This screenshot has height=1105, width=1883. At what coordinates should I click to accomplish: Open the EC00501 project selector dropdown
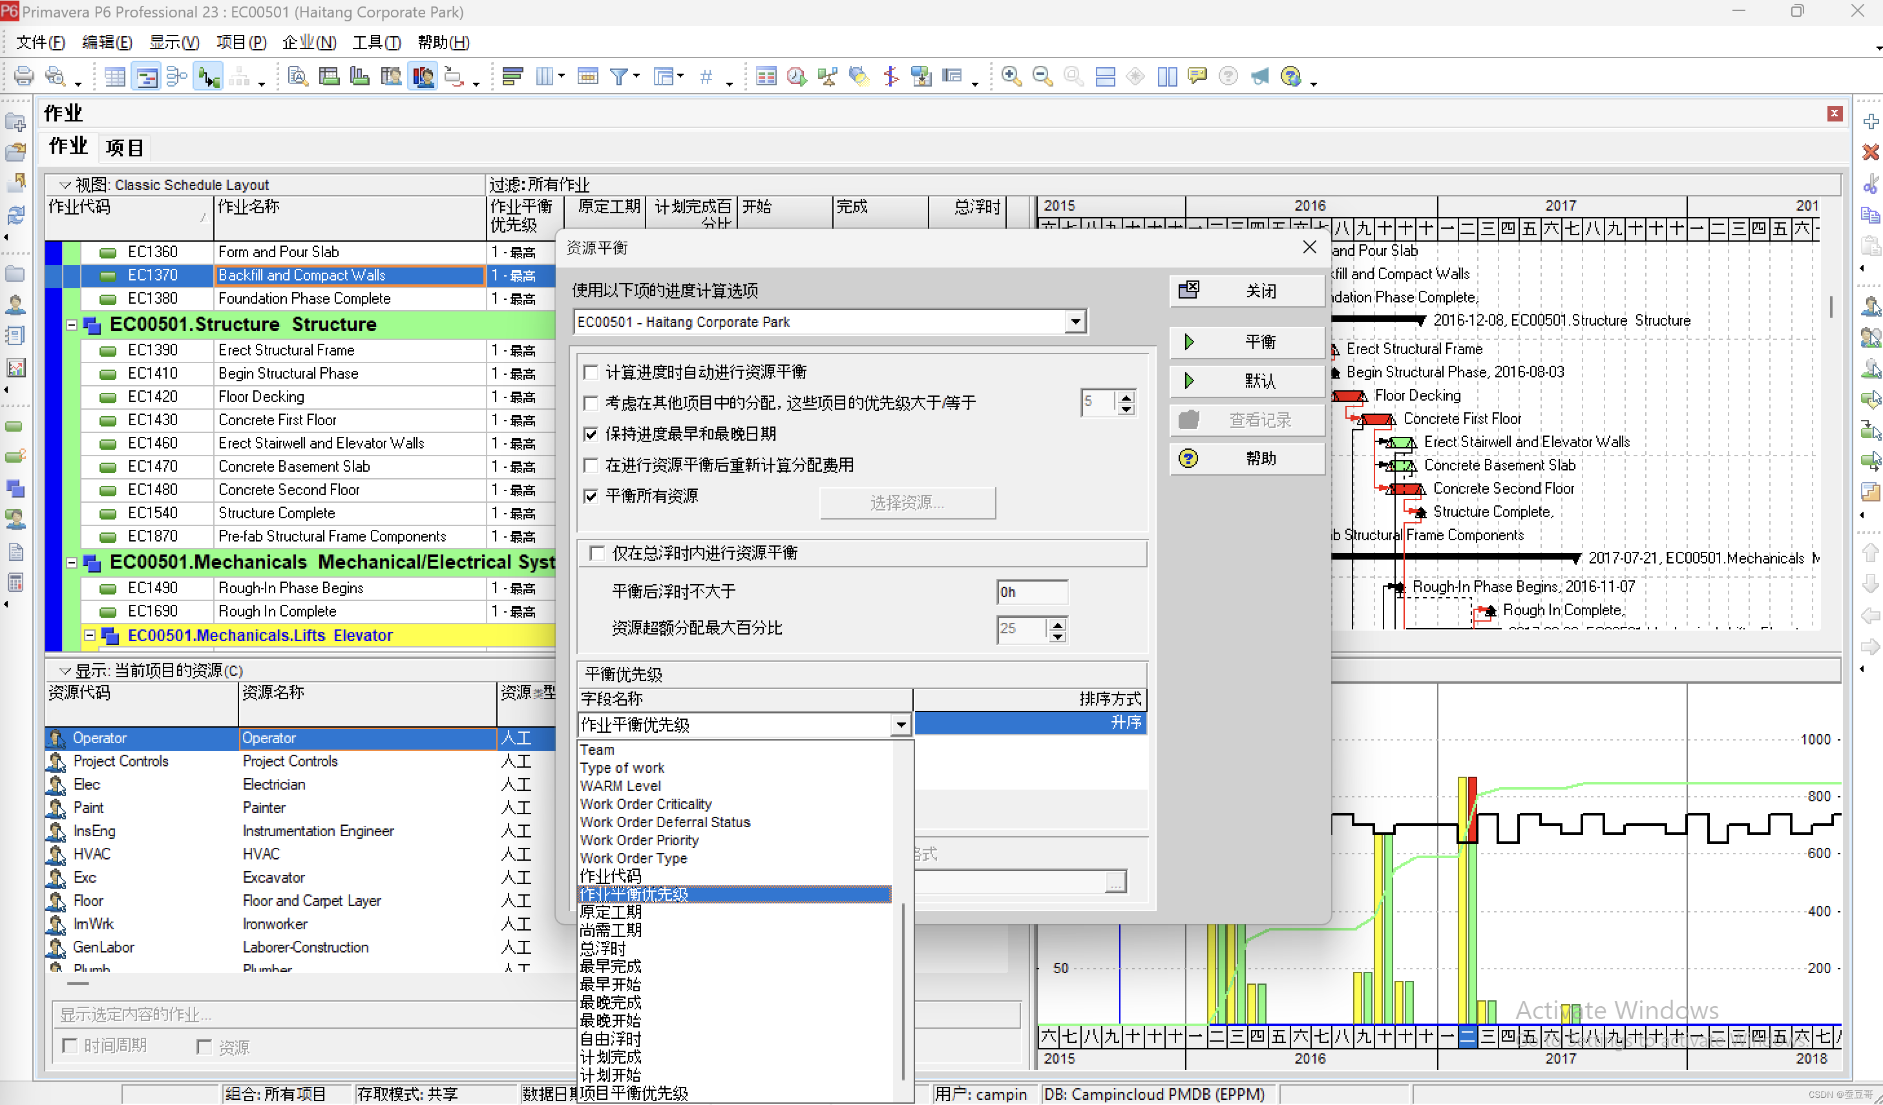pos(1075,321)
